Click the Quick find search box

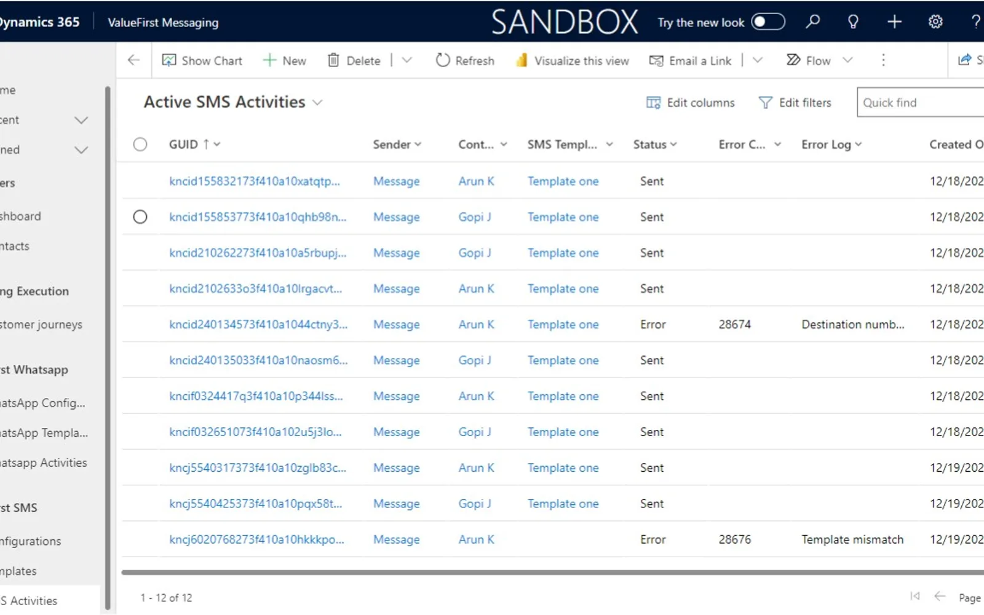click(921, 103)
